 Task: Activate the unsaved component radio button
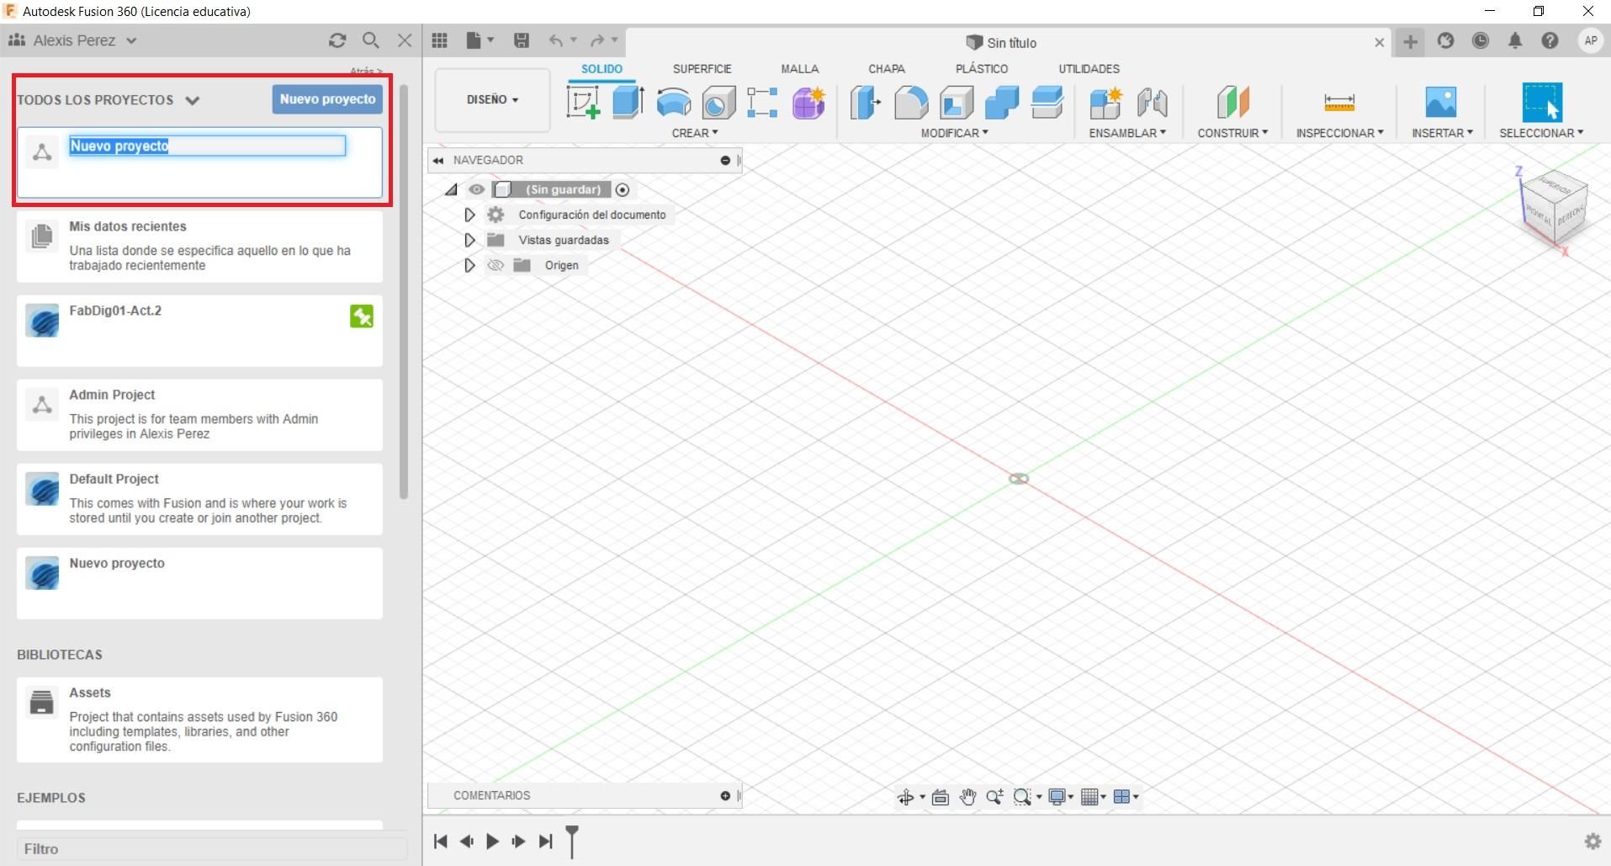(x=623, y=189)
